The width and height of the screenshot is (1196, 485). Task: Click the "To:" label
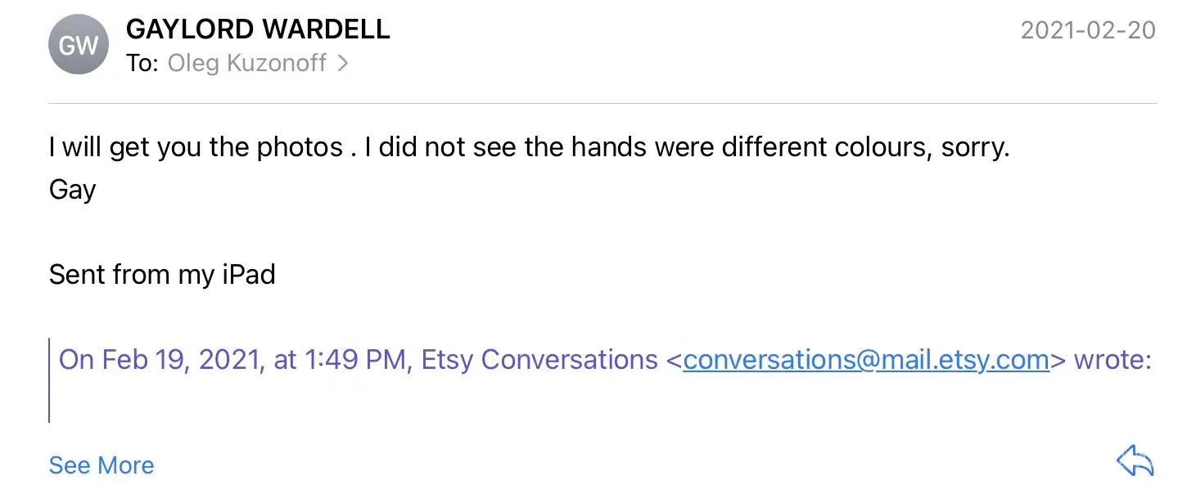pyautogui.click(x=142, y=63)
